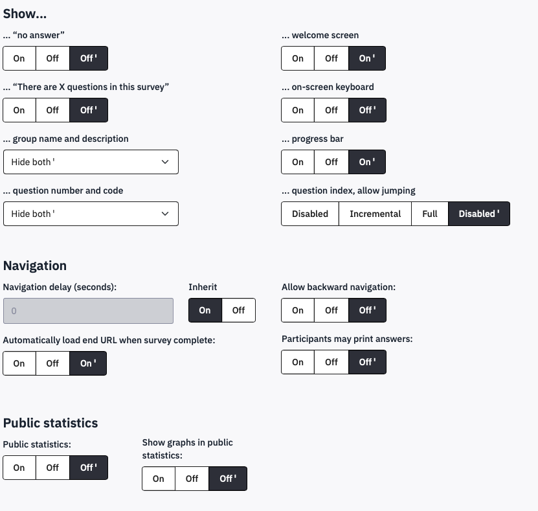This screenshot has width=538, height=511.
Task: Select inherited On' for welcome screen
Action: coord(367,58)
